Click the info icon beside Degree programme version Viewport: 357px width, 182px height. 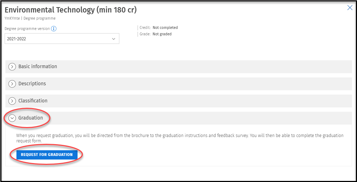(54, 29)
